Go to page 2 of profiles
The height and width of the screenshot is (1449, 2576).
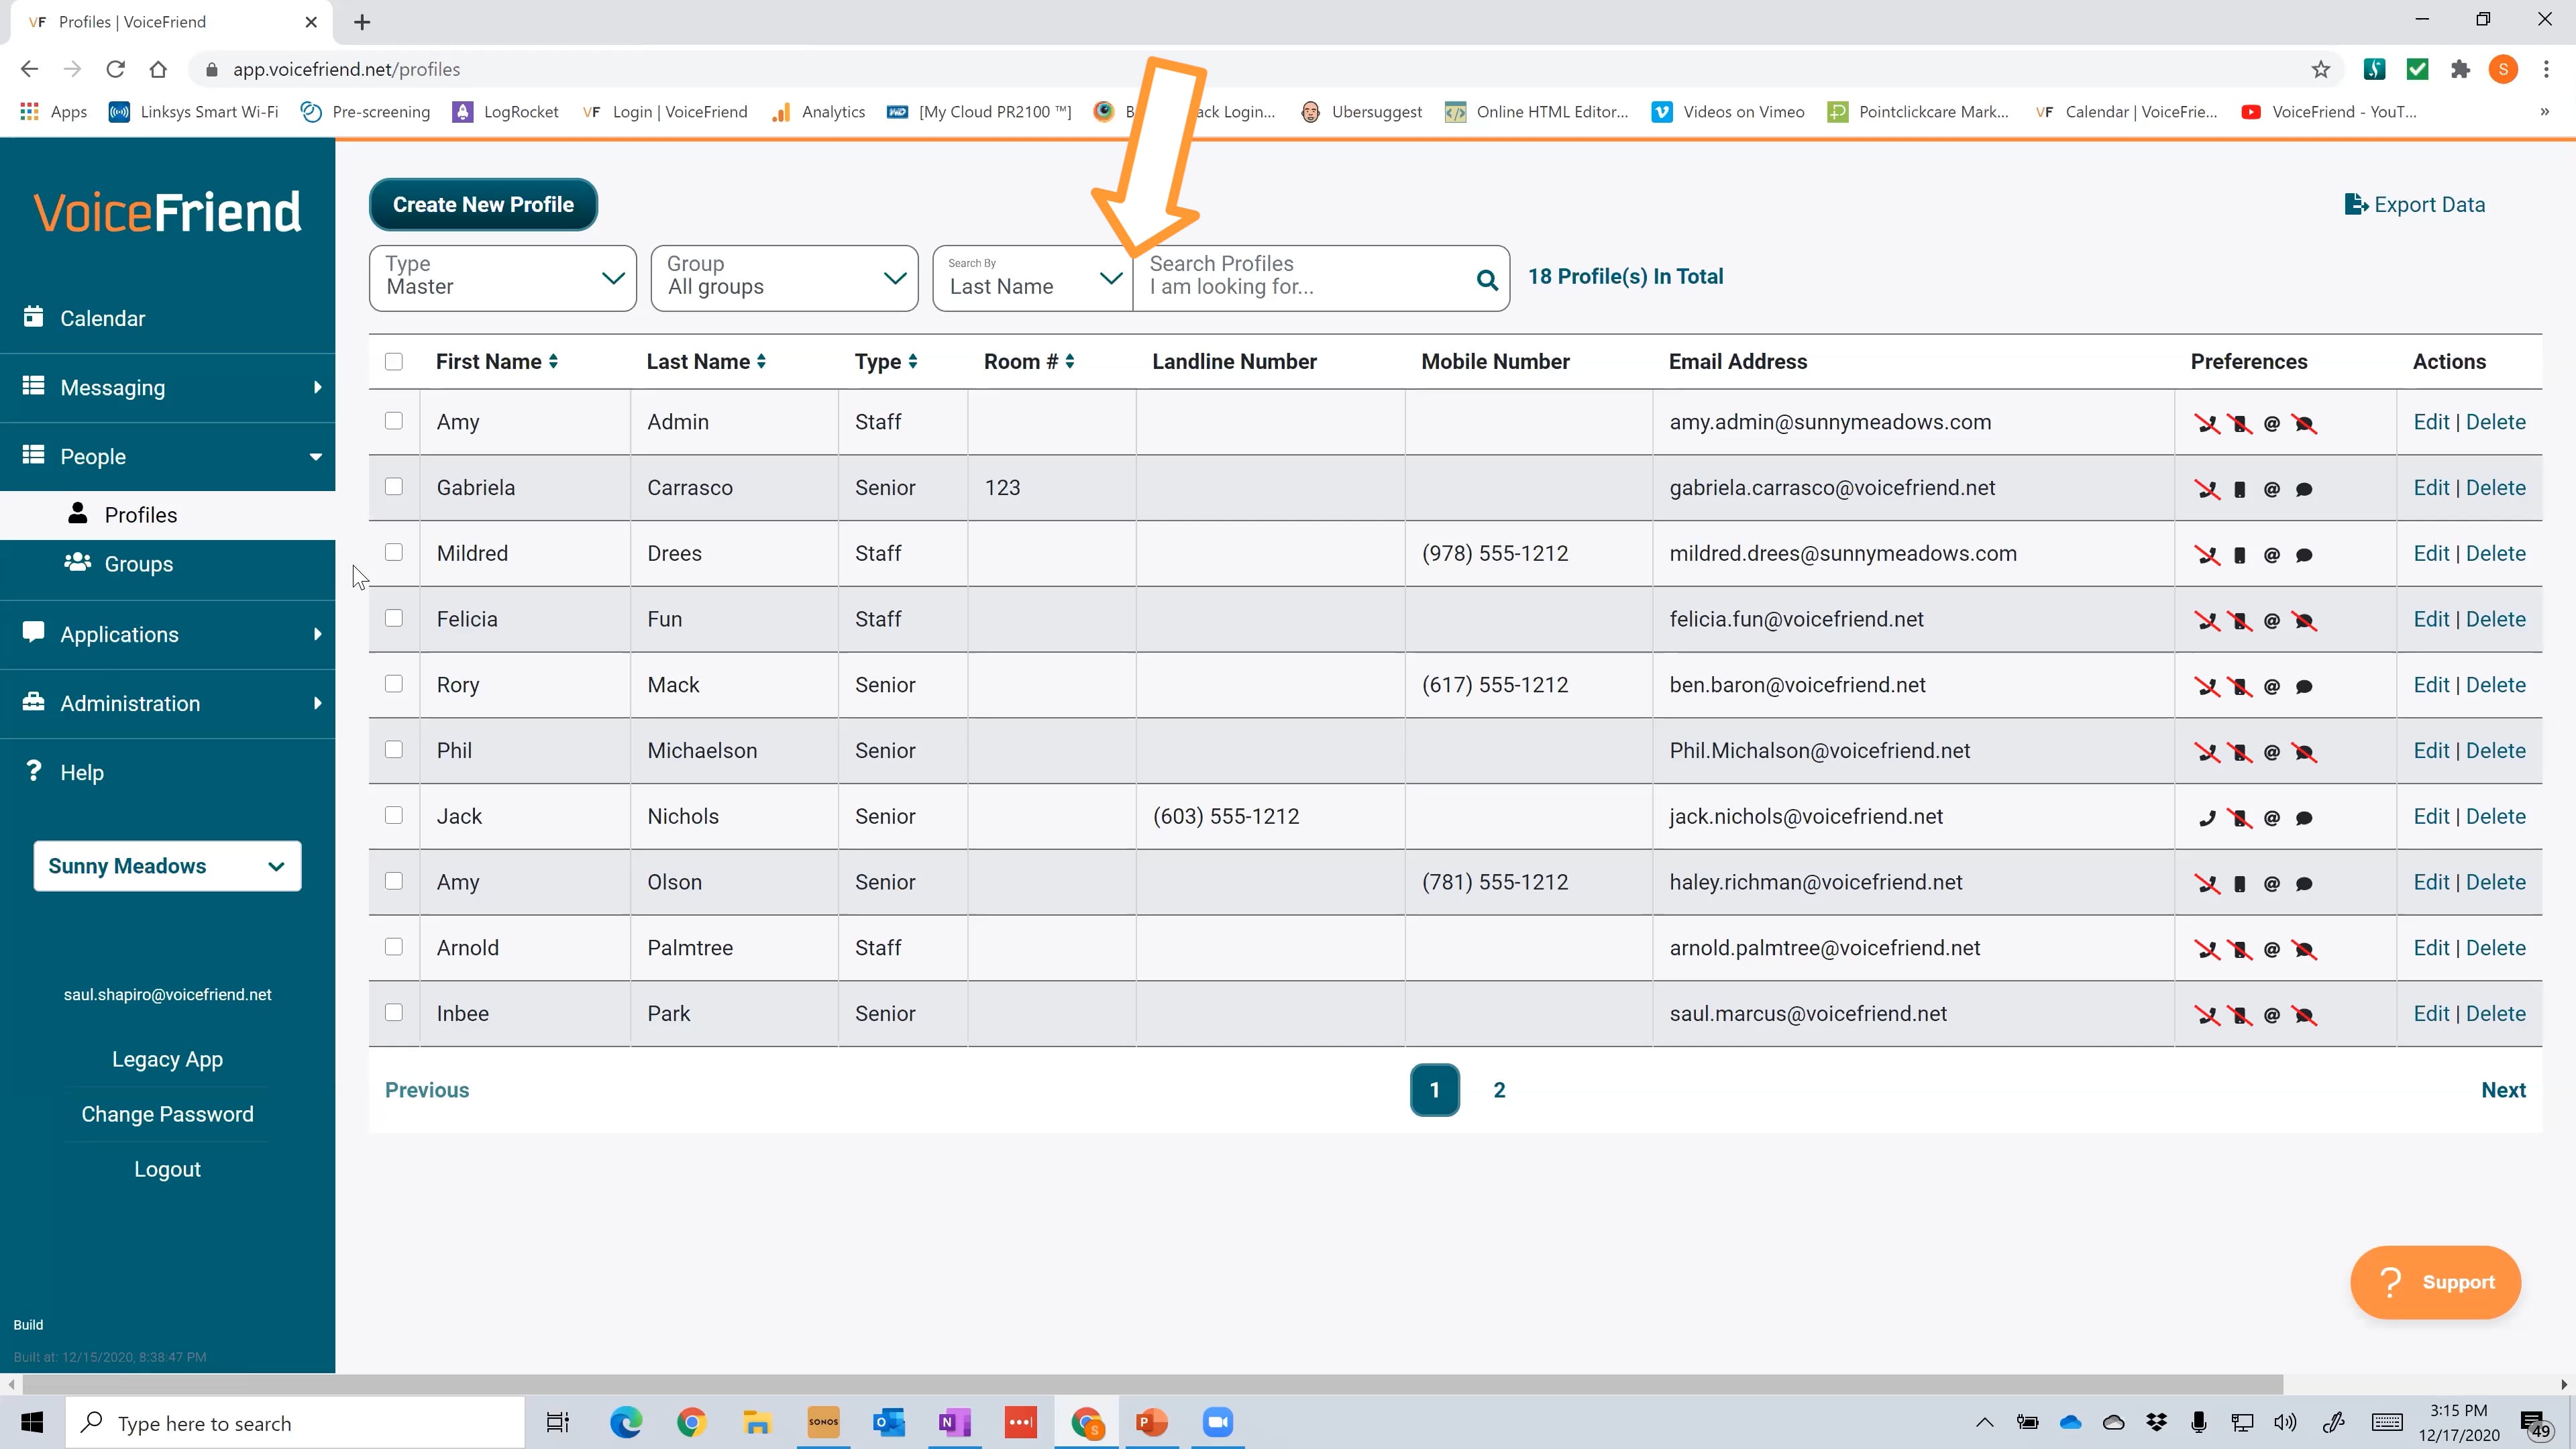pyautogui.click(x=1499, y=1090)
